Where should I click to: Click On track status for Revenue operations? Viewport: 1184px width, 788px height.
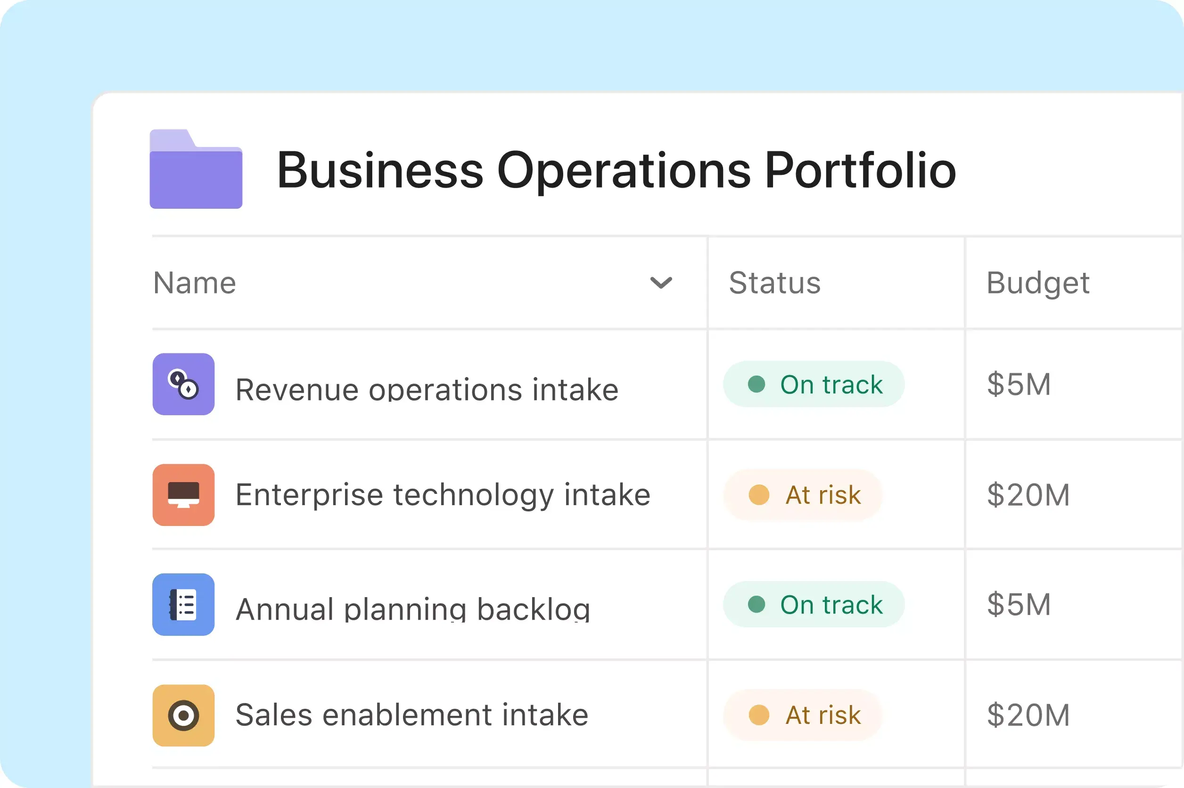coord(814,385)
